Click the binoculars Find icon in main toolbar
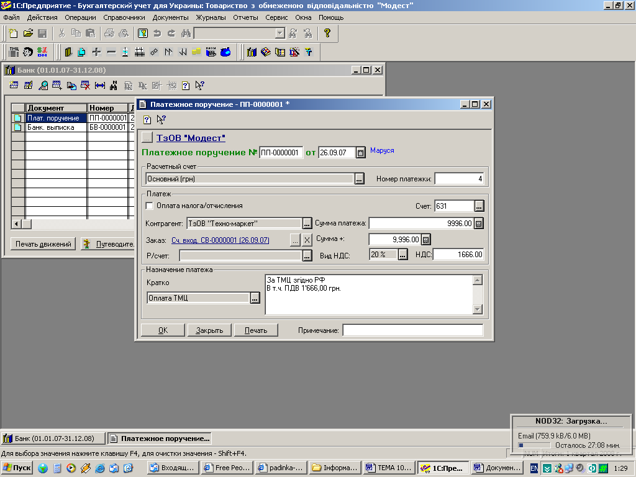 click(186, 34)
